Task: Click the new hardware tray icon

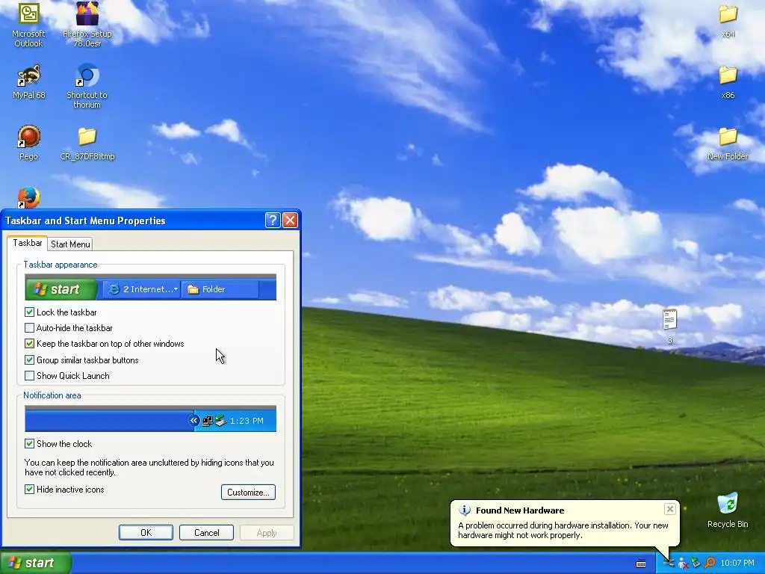Action: 669,564
